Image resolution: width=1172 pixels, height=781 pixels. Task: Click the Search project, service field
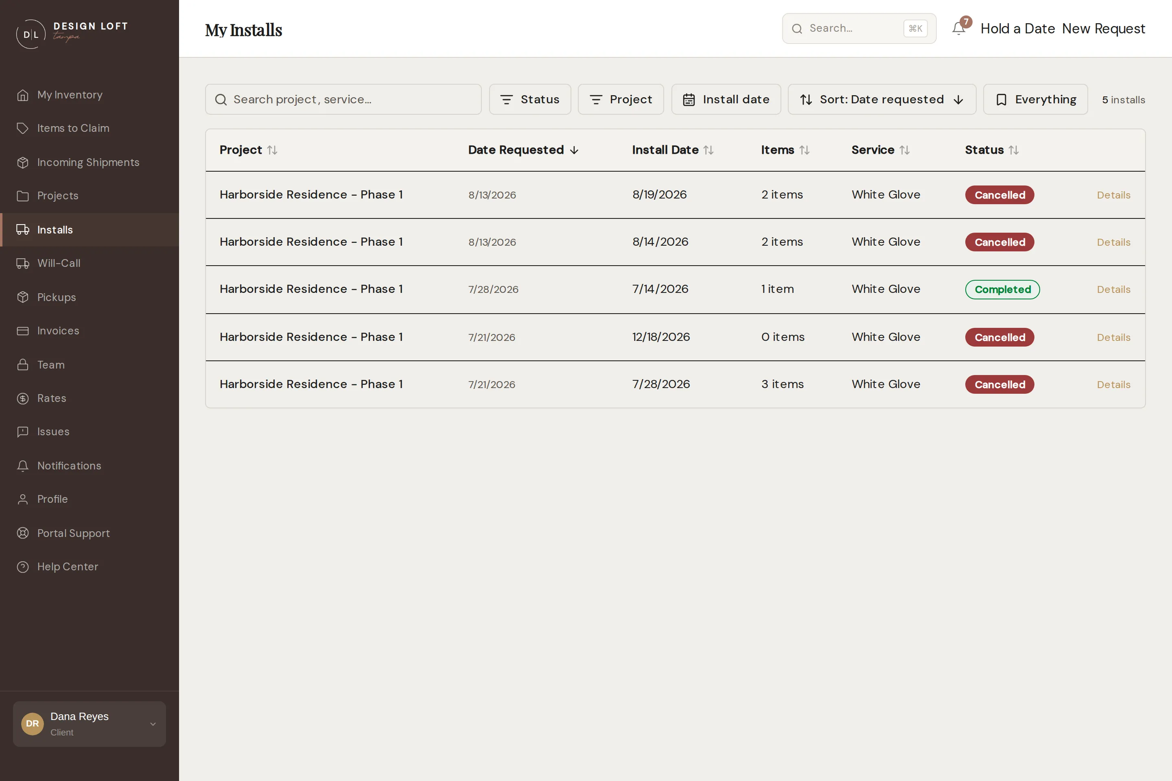tap(343, 99)
